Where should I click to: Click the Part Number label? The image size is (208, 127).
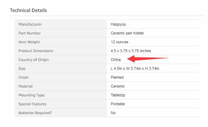click(30, 33)
